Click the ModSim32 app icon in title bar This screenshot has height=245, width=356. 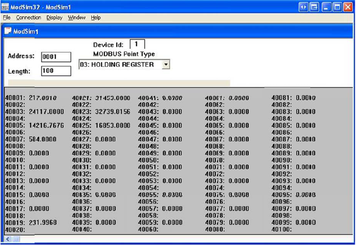(x=5, y=7)
